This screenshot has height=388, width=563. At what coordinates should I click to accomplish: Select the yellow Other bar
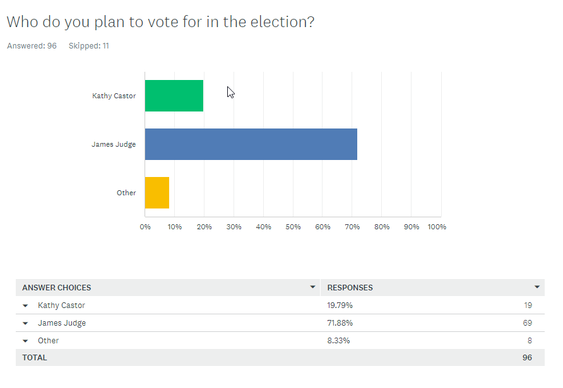tap(157, 193)
